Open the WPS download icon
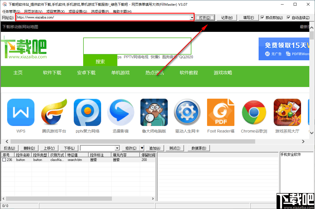This screenshot has height=209, width=315. coord(21,112)
